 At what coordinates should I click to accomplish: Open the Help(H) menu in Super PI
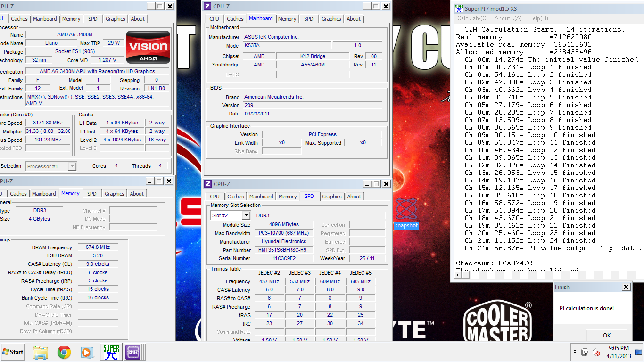pos(538,18)
